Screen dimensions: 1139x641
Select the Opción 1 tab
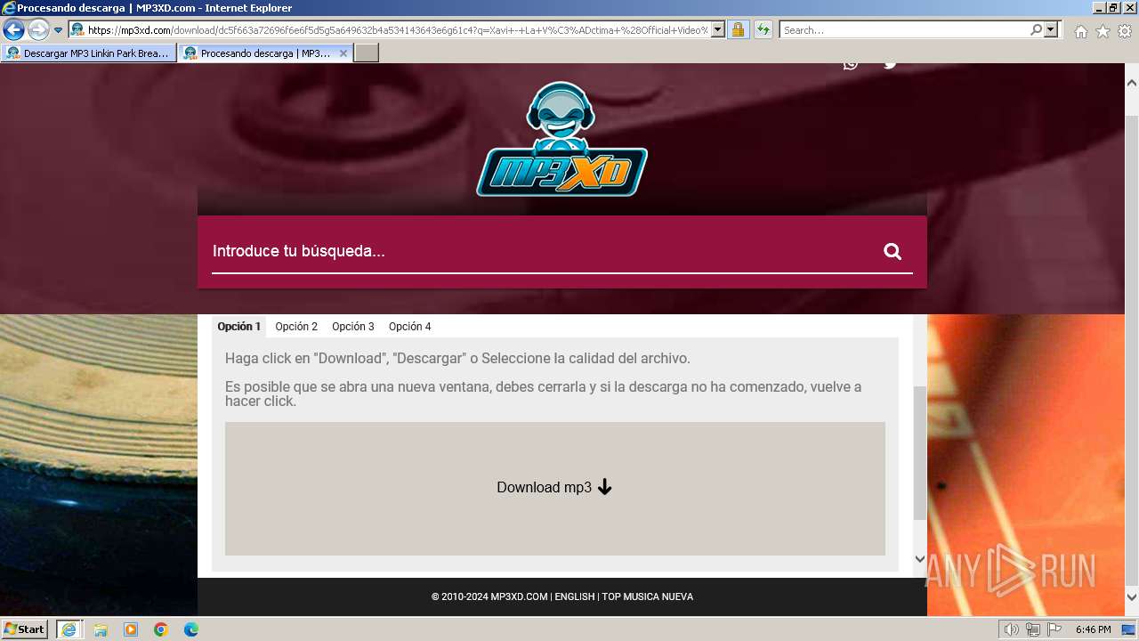coord(239,327)
